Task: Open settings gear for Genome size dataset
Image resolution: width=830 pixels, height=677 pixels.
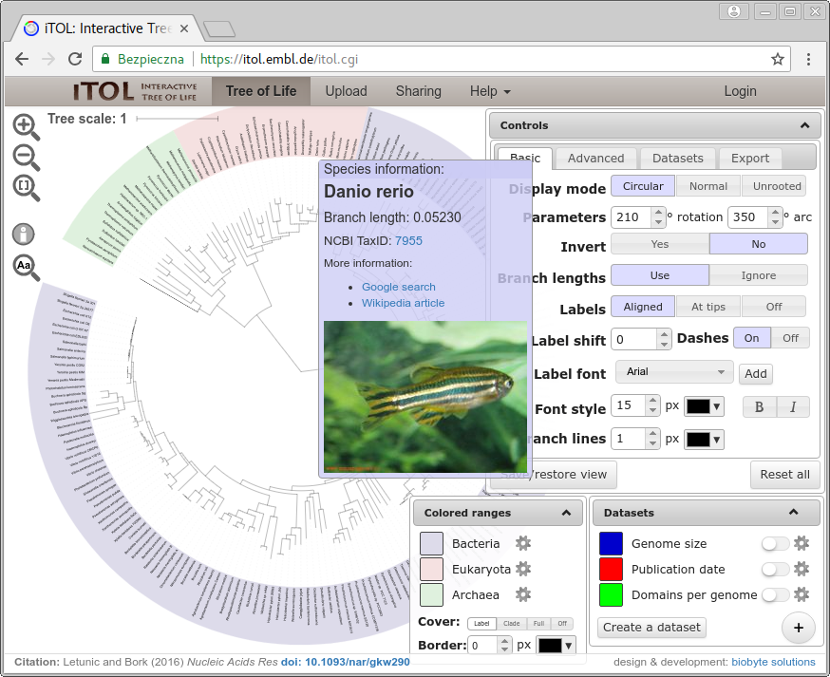Action: 802,543
